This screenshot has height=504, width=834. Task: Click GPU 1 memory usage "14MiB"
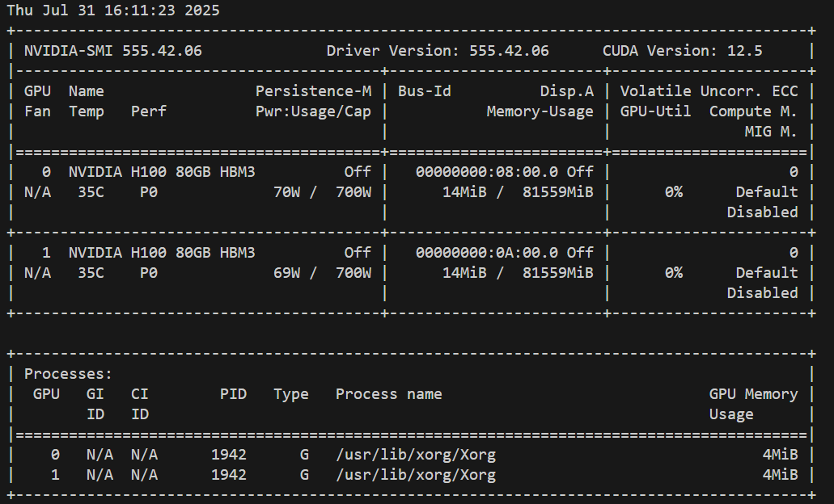pos(464,273)
